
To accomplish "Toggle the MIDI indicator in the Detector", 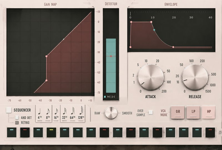I will point(105,97).
